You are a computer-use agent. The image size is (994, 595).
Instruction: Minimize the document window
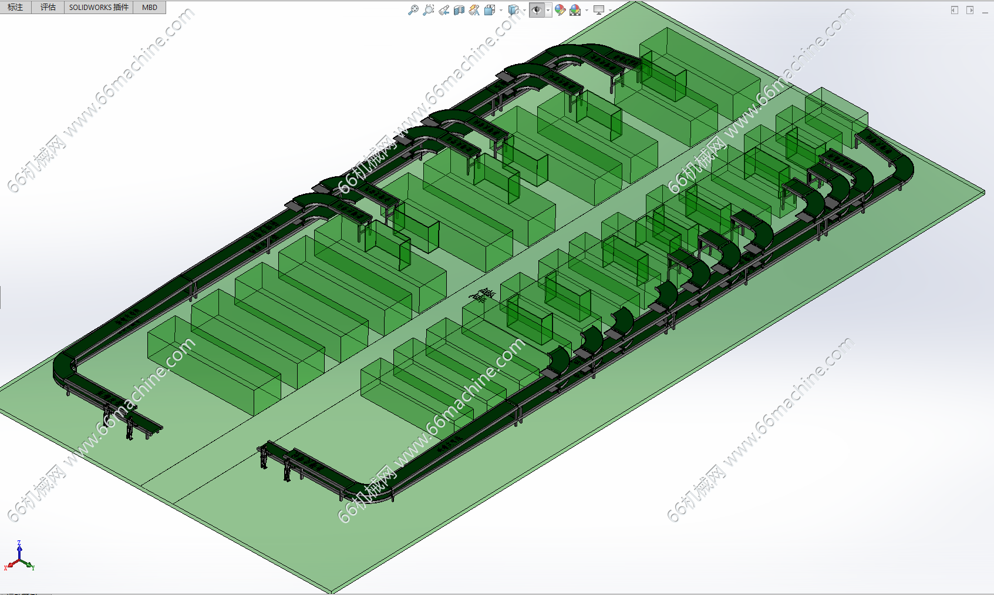(985, 12)
